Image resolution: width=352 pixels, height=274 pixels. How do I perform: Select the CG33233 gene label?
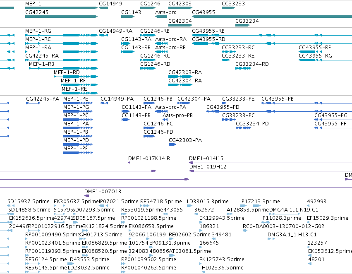coord(233,4)
